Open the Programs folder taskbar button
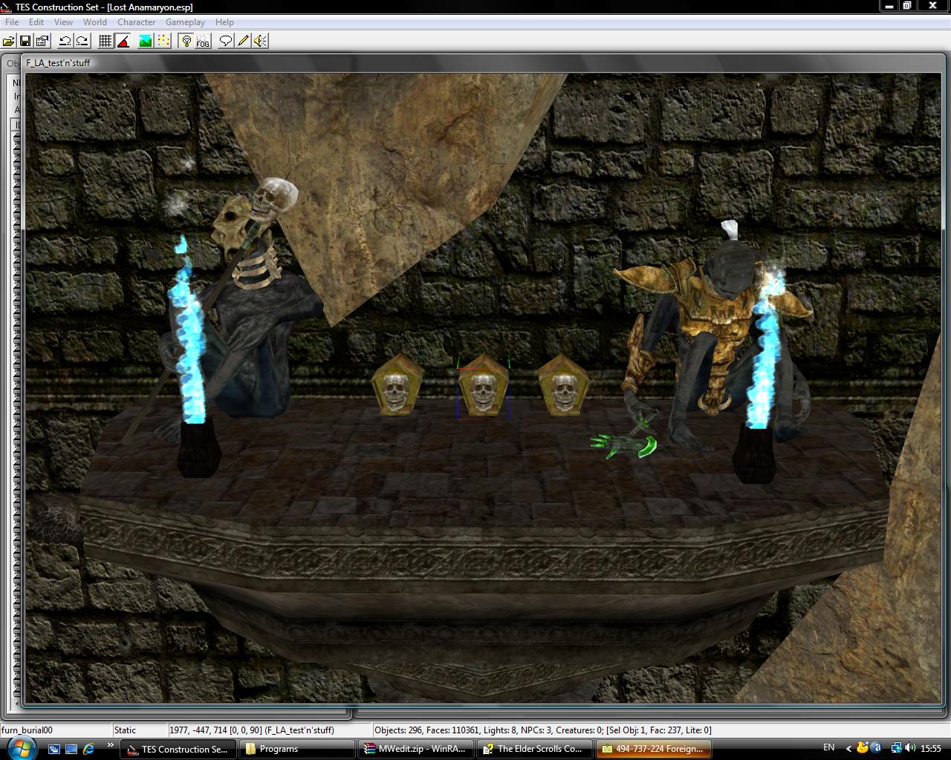 tap(296, 749)
